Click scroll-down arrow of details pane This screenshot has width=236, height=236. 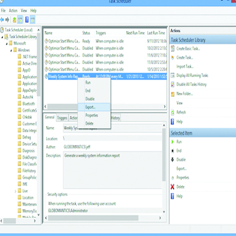click(x=164, y=212)
